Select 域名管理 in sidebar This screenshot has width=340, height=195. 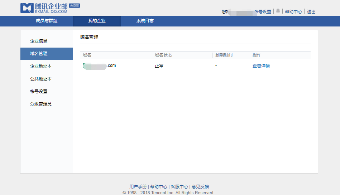(x=47, y=54)
